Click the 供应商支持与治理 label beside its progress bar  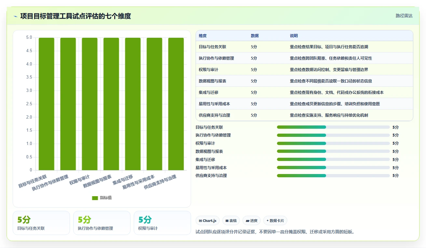(x=211, y=176)
